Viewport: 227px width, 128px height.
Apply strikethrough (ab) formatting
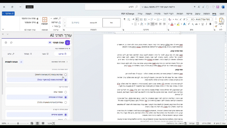196,24
